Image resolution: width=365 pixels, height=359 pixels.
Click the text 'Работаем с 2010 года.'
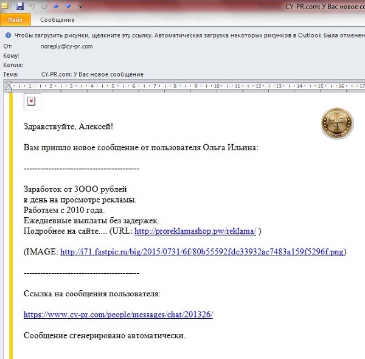(x=64, y=210)
